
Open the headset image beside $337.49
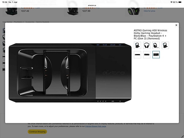11,11
